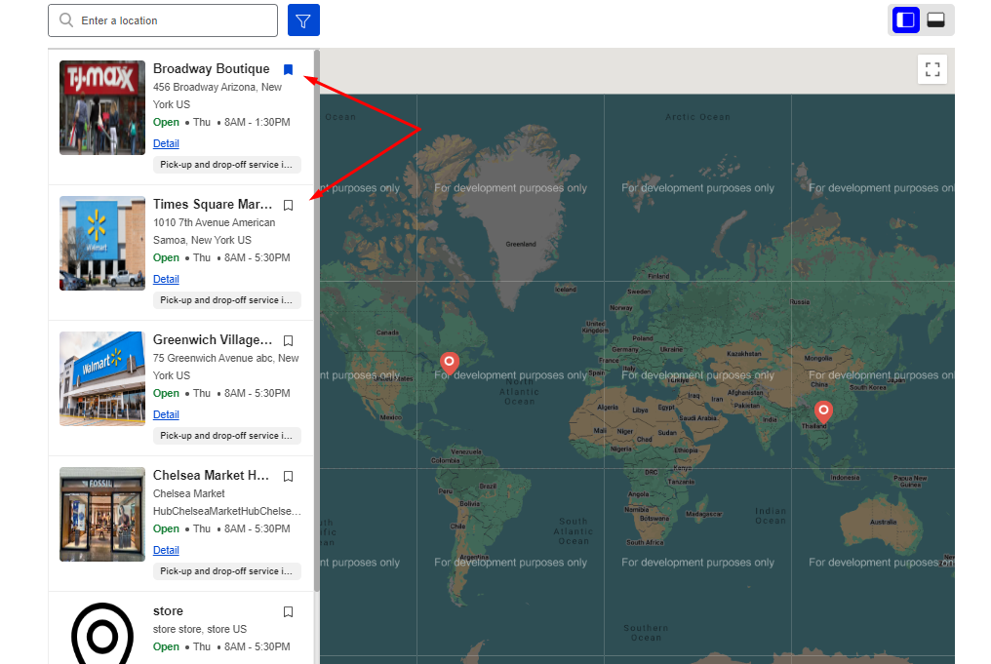991x664 pixels.
Task: Open Detail link for Chelsea Market Hub
Action: [x=166, y=550]
